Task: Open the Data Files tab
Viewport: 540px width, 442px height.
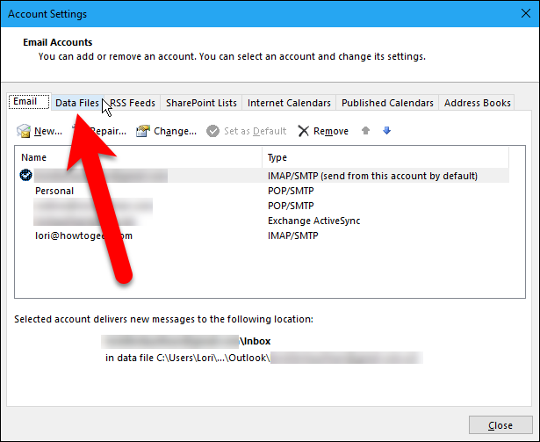Action: [x=77, y=103]
